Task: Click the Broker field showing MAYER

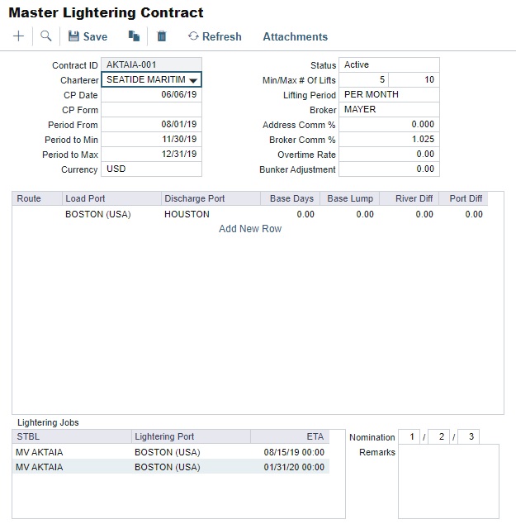Action: 388,110
